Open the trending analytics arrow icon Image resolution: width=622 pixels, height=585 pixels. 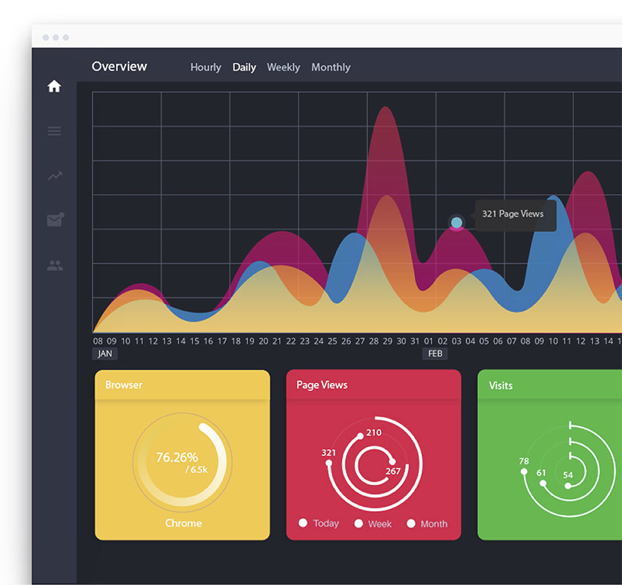[x=55, y=175]
